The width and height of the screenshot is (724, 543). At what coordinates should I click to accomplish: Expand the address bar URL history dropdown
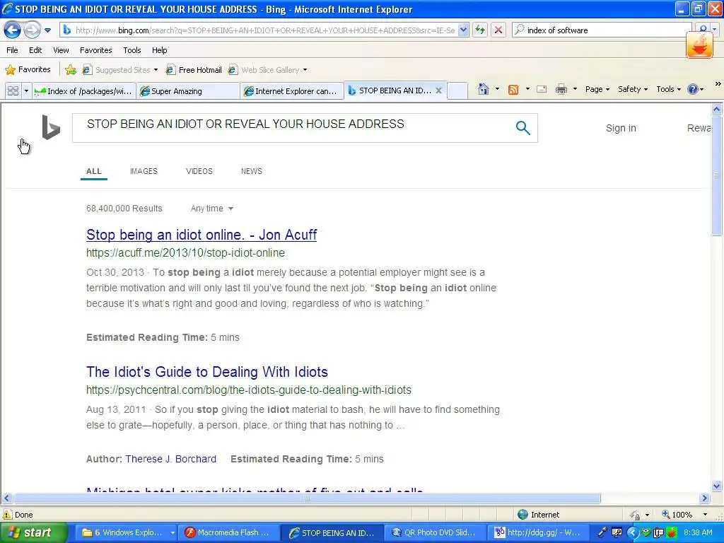pyautogui.click(x=463, y=30)
